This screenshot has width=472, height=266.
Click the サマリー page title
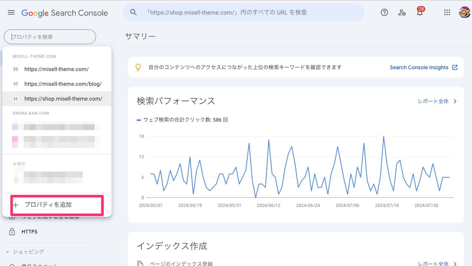coord(140,36)
